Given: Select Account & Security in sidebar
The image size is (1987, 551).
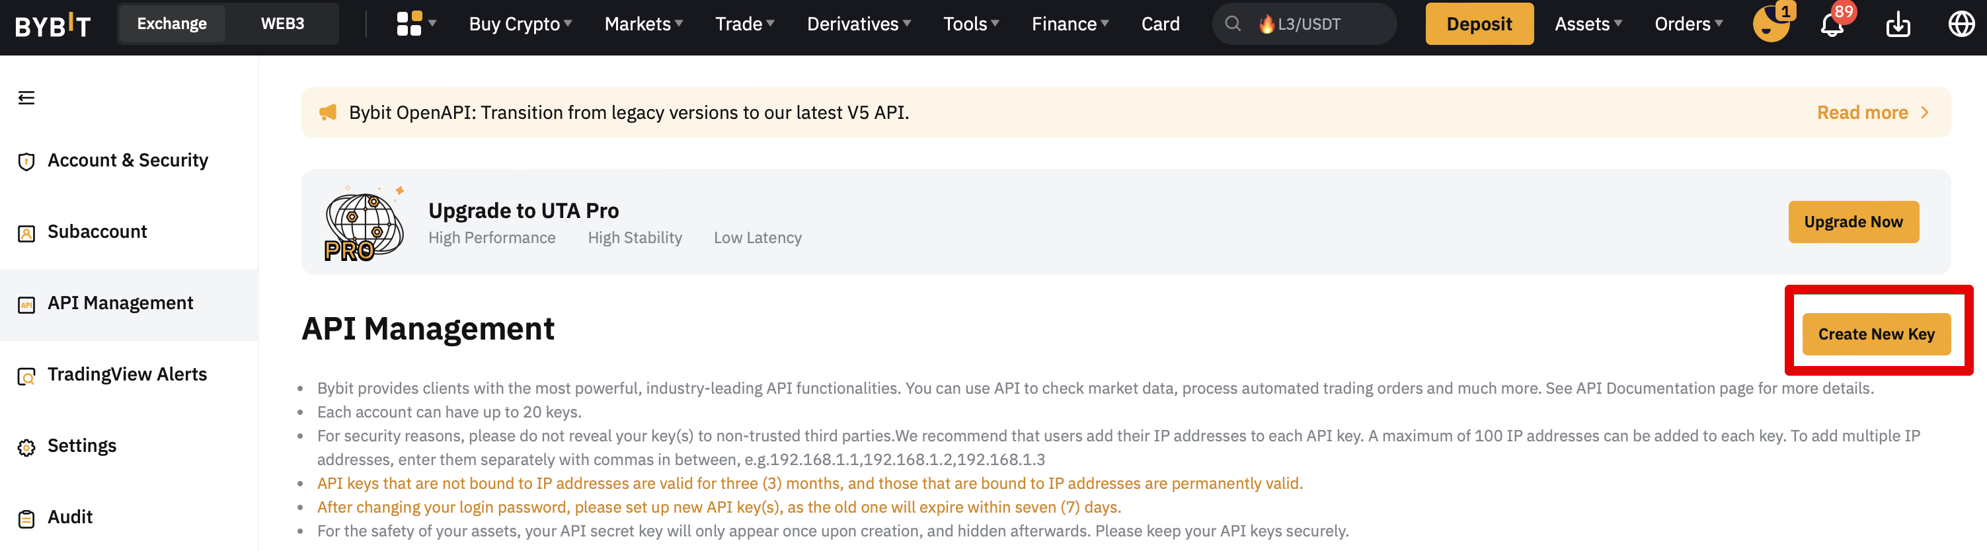Looking at the screenshot, I should [x=128, y=161].
